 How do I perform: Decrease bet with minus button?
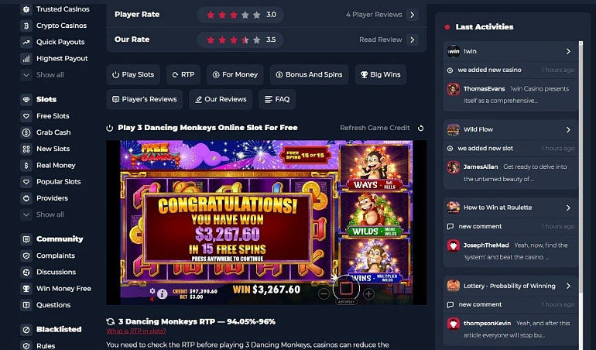tap(324, 293)
